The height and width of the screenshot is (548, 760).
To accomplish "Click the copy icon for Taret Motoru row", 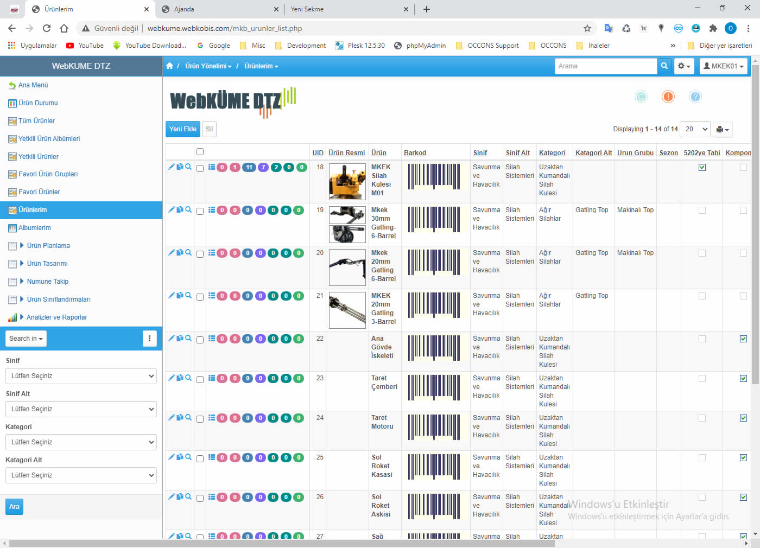I will tap(180, 417).
